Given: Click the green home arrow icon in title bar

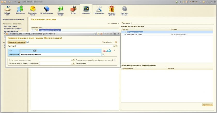Looking at the screenshot, I should coord(177,2).
